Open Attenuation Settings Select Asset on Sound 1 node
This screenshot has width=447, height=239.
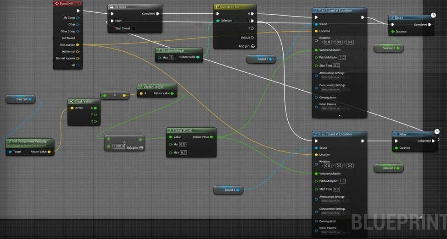[330, 77]
